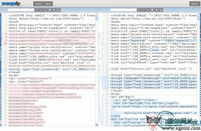Click right pane e_user.css link line

click(x=154, y=59)
